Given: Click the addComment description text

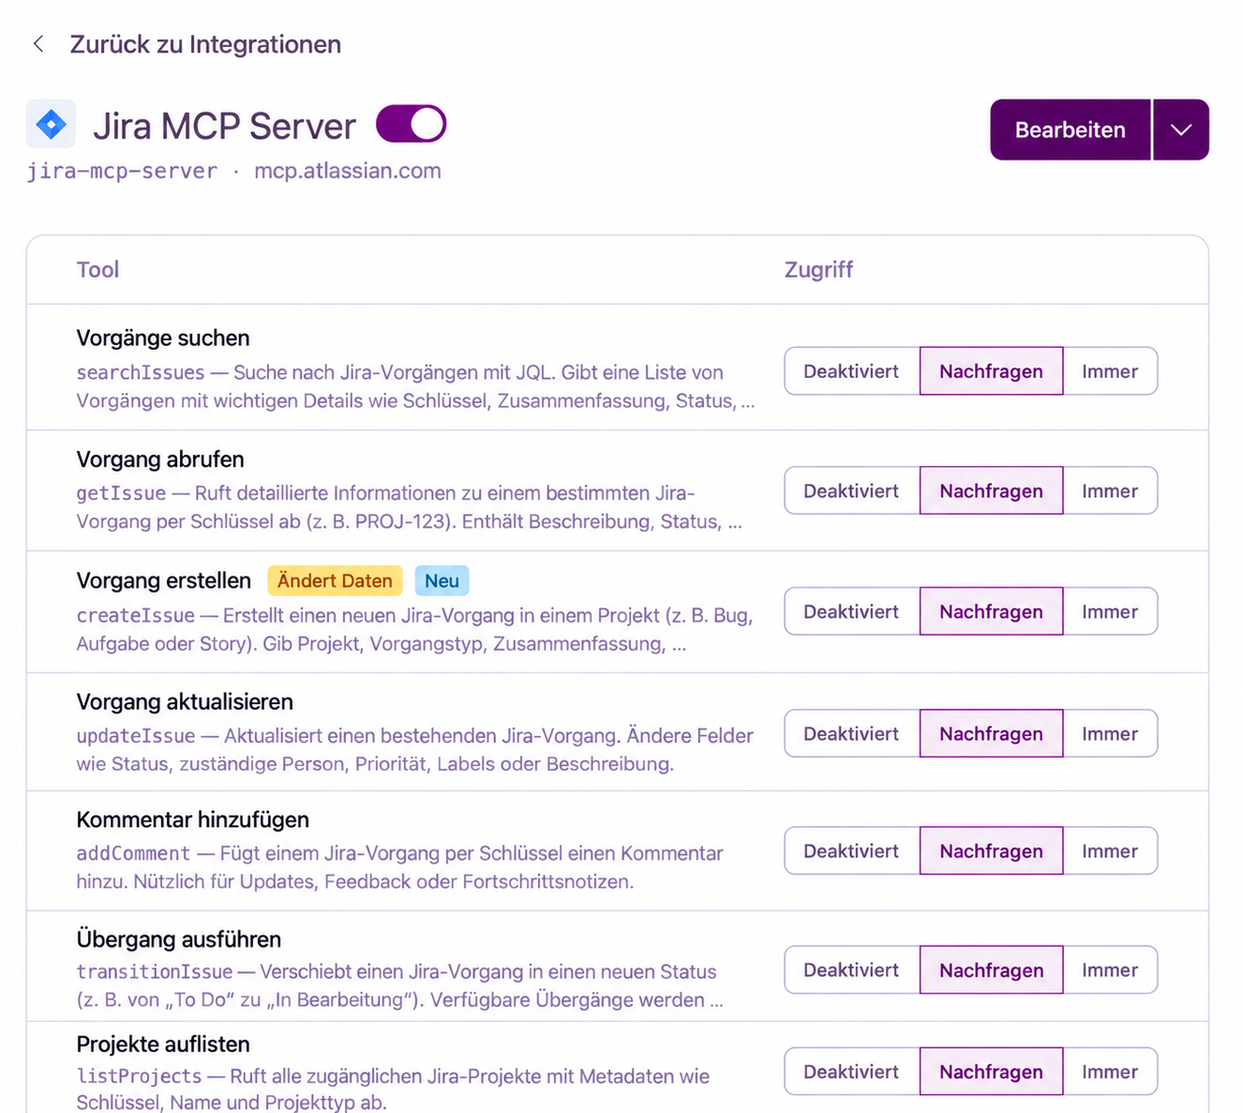Looking at the screenshot, I should 399,867.
